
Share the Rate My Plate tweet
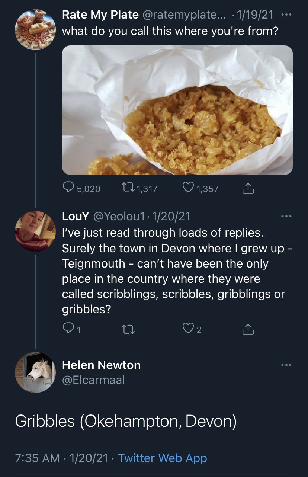(x=248, y=189)
